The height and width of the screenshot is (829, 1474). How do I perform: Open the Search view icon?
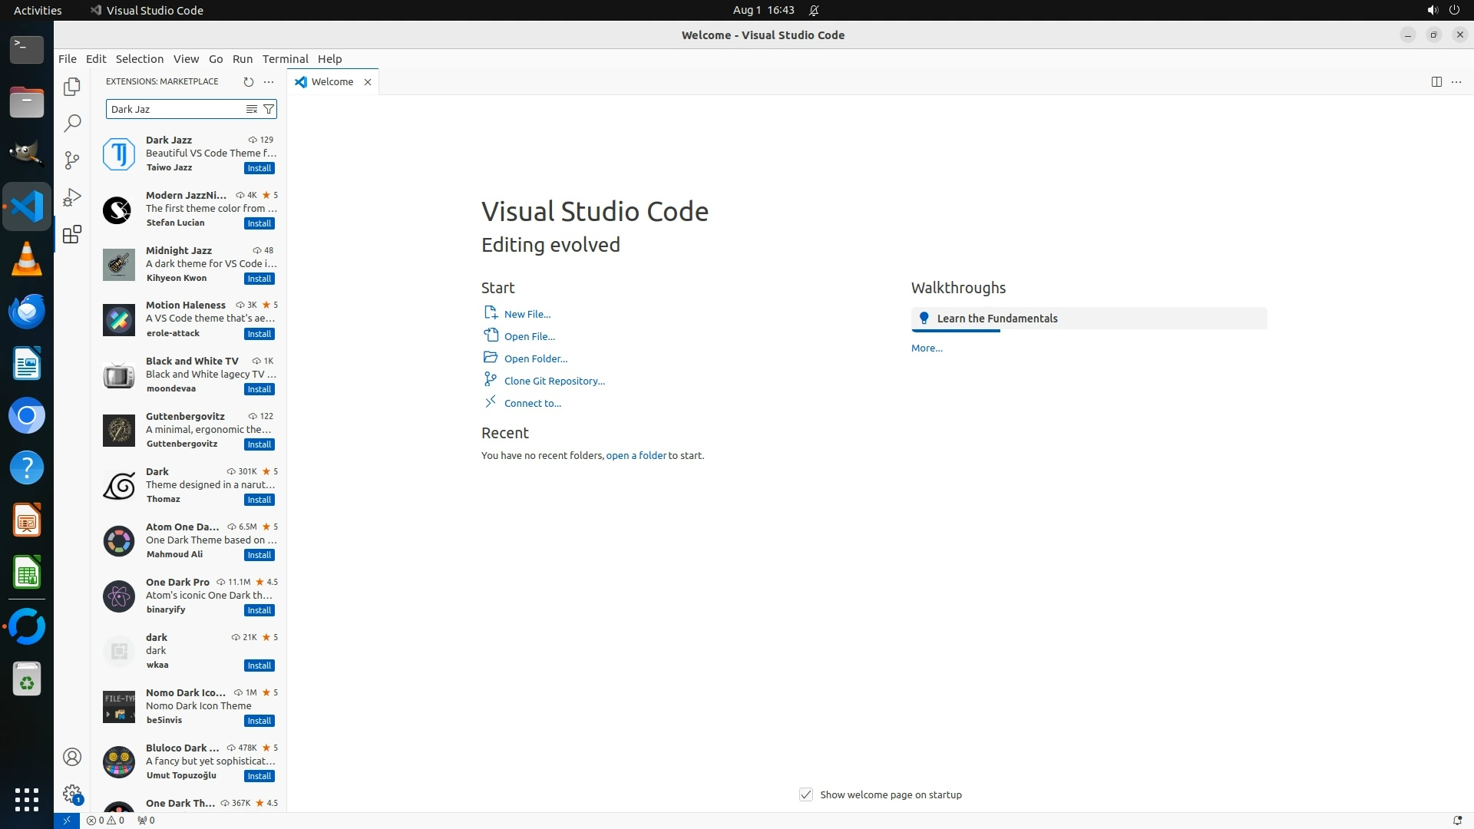(72, 123)
